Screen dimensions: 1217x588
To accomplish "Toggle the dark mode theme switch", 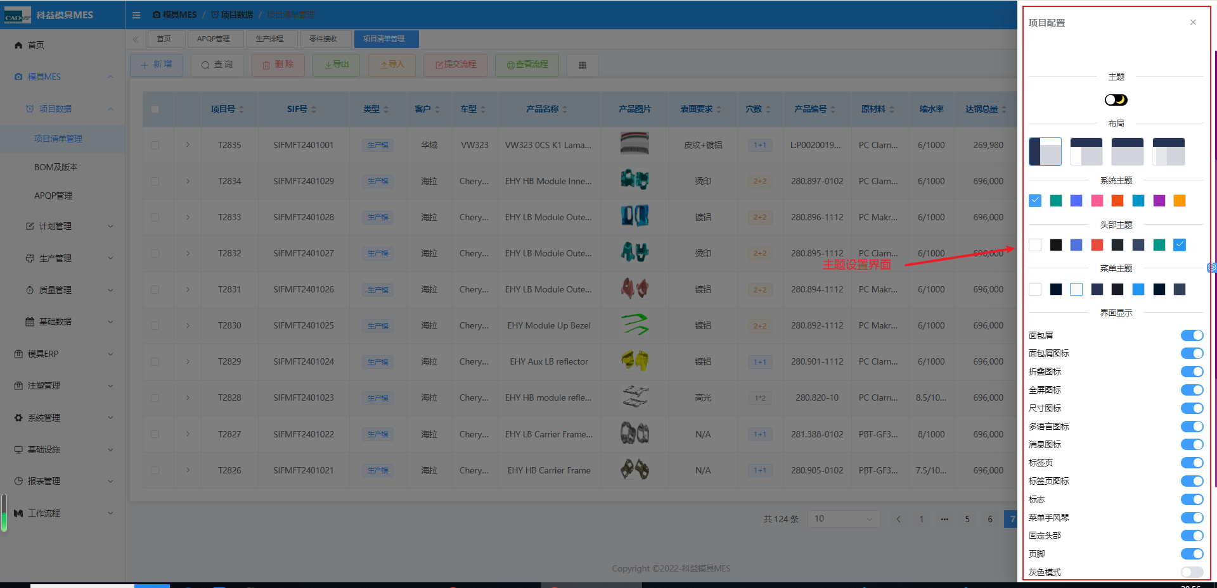I will (x=1116, y=100).
